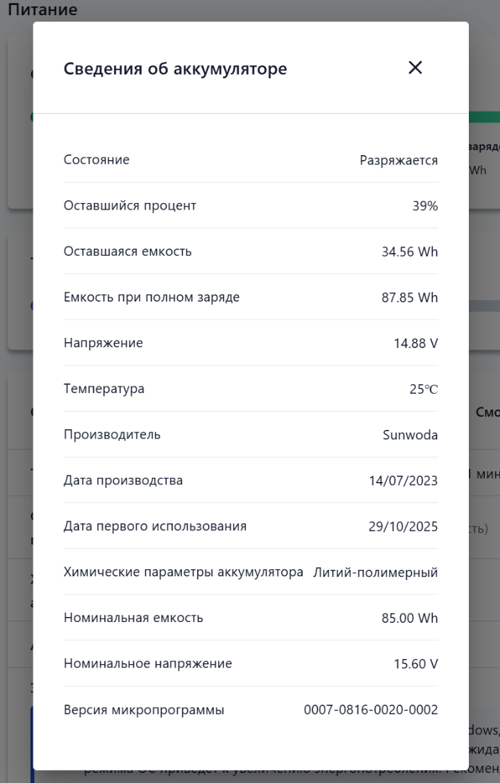
Task: Click the 25℃ temperature value
Action: click(423, 389)
